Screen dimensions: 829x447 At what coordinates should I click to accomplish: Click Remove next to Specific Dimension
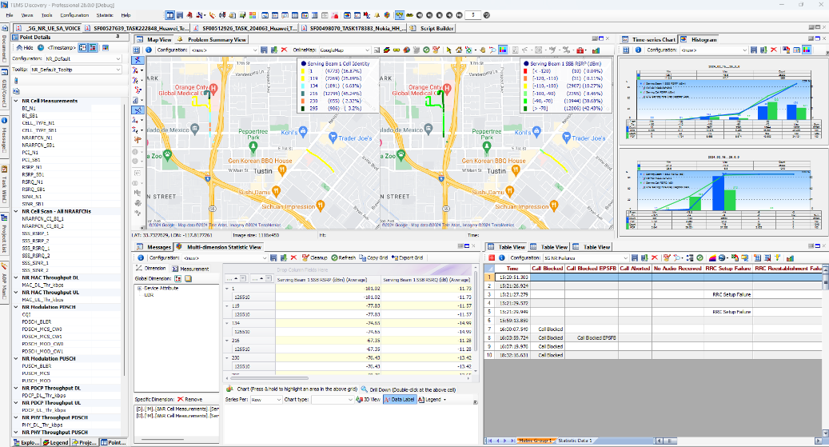pos(189,399)
